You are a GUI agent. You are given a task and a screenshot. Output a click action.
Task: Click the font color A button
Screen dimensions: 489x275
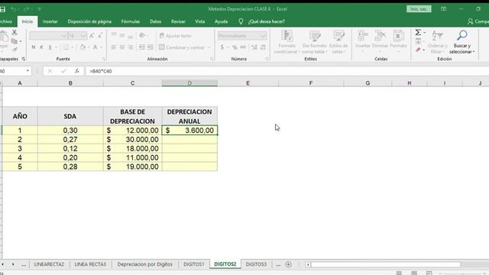96,47
